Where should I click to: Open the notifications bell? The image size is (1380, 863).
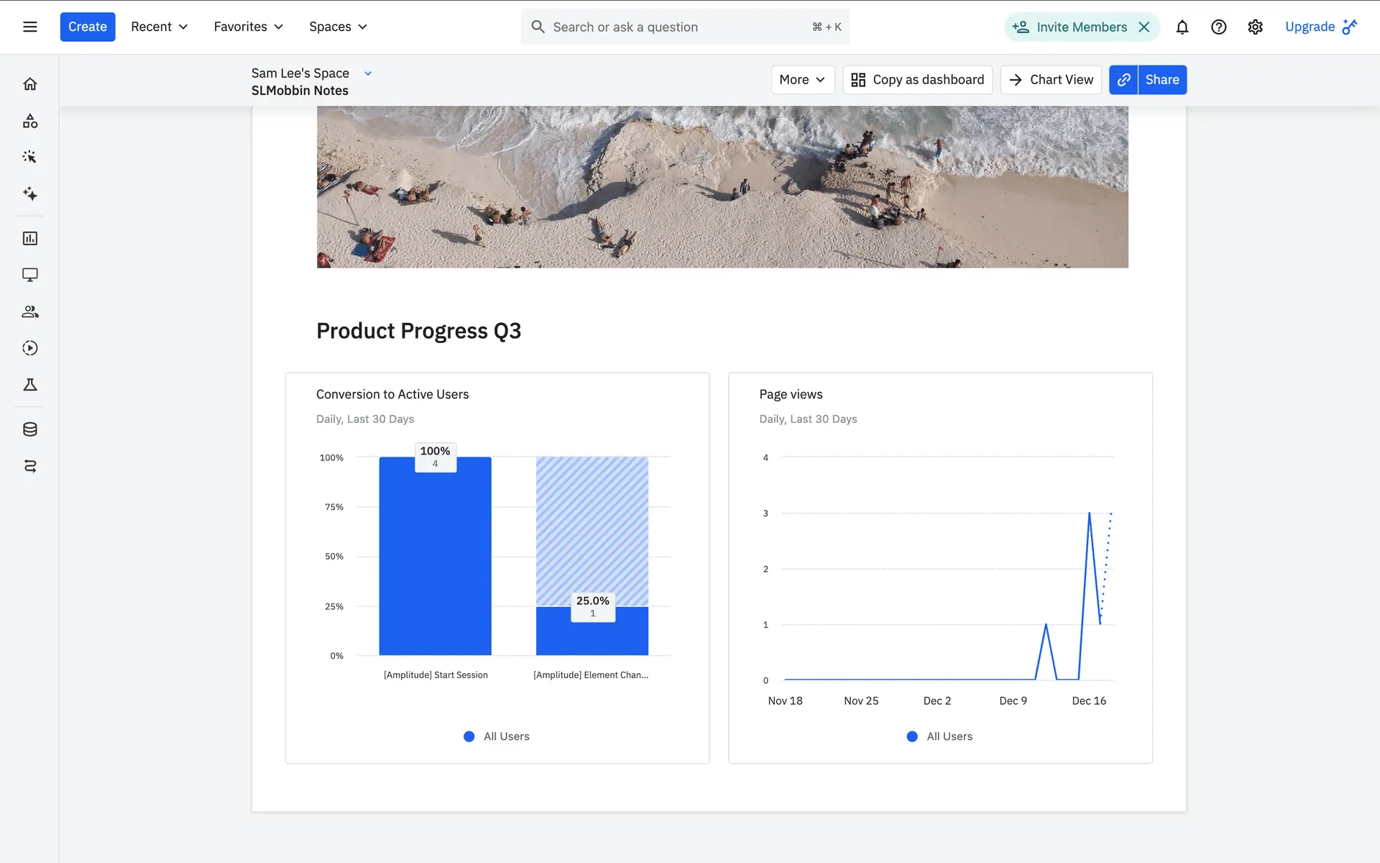coord(1182,27)
